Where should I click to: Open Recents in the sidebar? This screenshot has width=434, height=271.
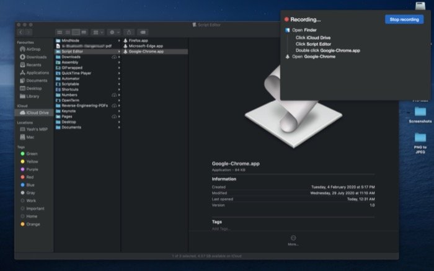tap(30, 64)
